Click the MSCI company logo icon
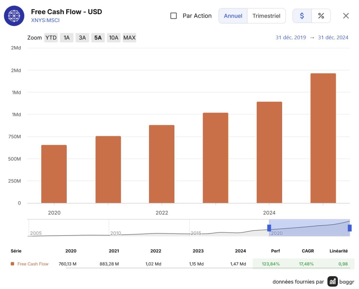The height and width of the screenshot is (289, 359). click(14, 16)
